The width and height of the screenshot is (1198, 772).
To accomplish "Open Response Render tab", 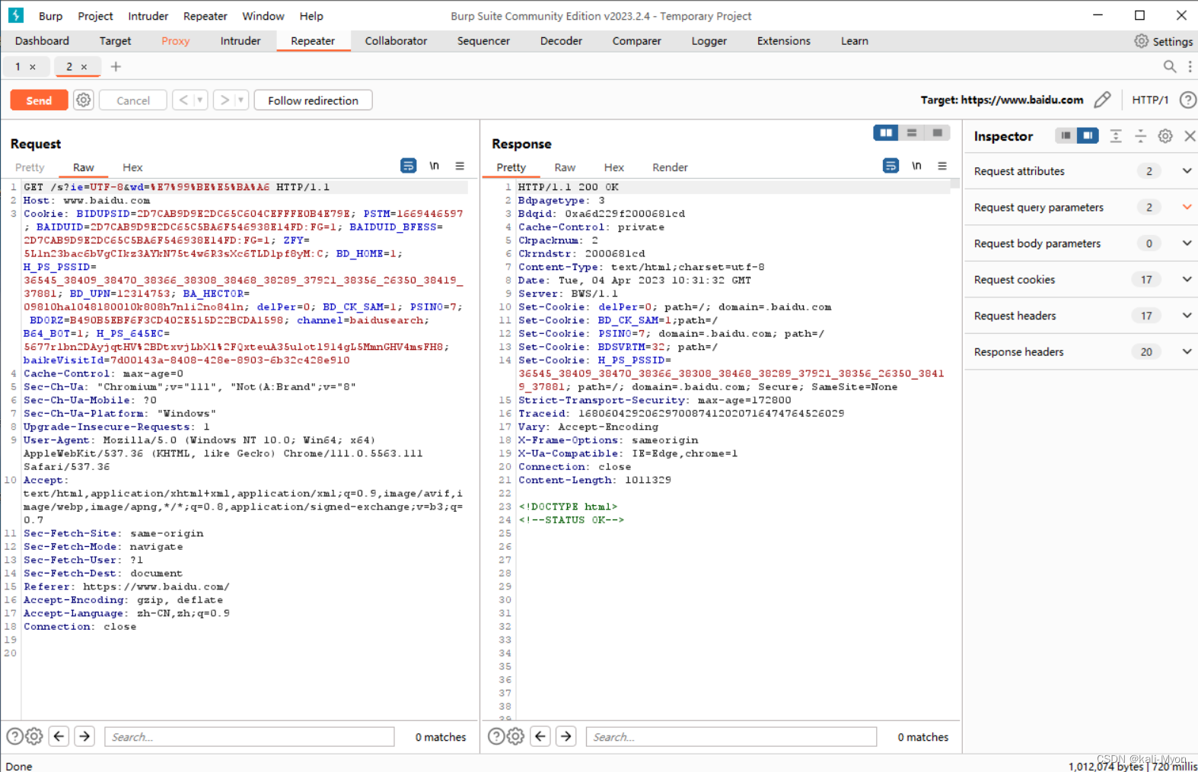I will tap(670, 167).
